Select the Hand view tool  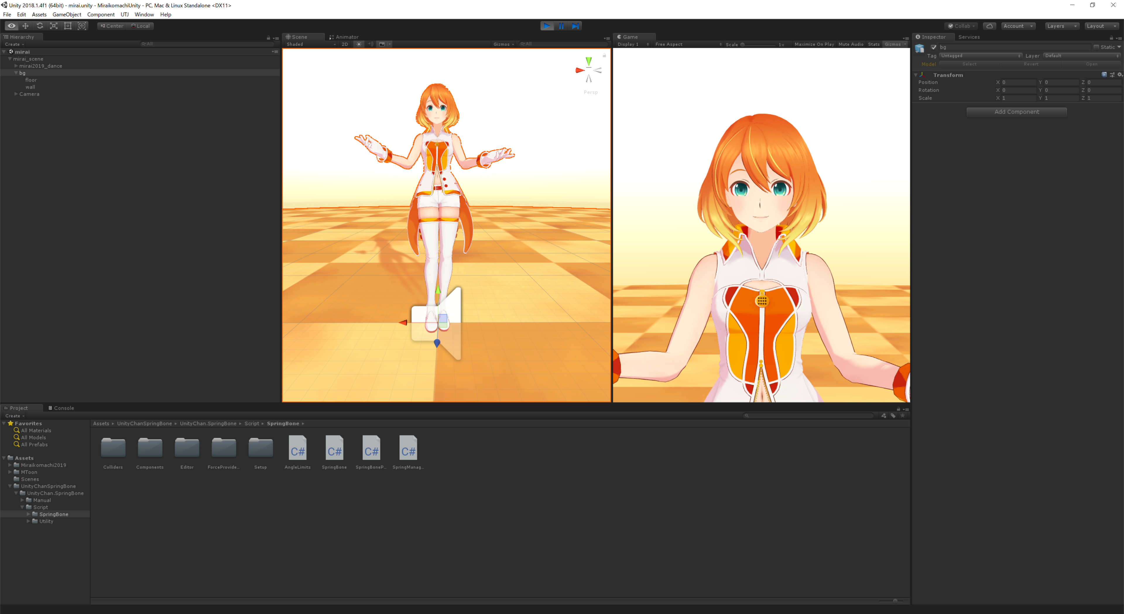click(11, 26)
